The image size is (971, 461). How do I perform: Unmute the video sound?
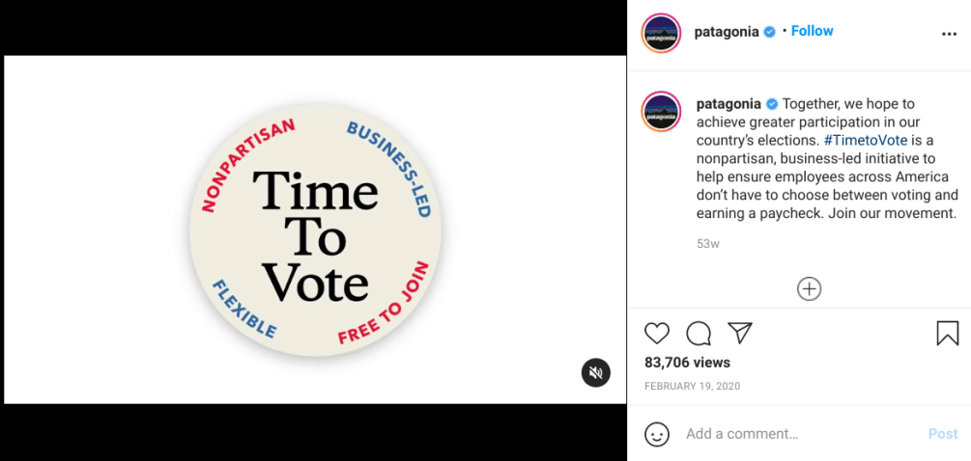pyautogui.click(x=596, y=372)
